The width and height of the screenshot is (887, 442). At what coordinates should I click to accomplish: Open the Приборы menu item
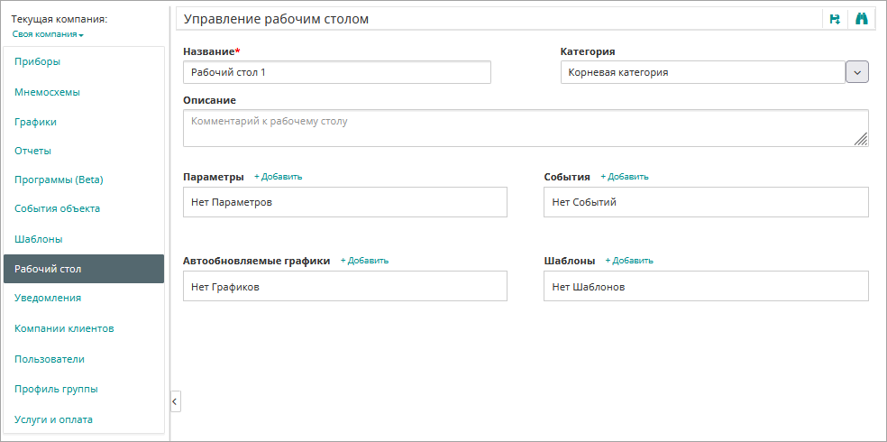point(38,61)
